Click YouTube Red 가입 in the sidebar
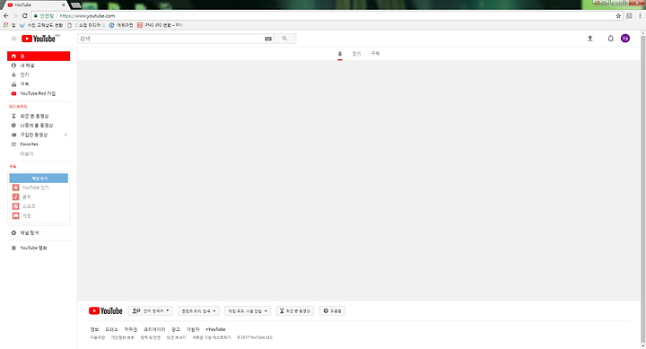The height and width of the screenshot is (349, 646). (39, 93)
